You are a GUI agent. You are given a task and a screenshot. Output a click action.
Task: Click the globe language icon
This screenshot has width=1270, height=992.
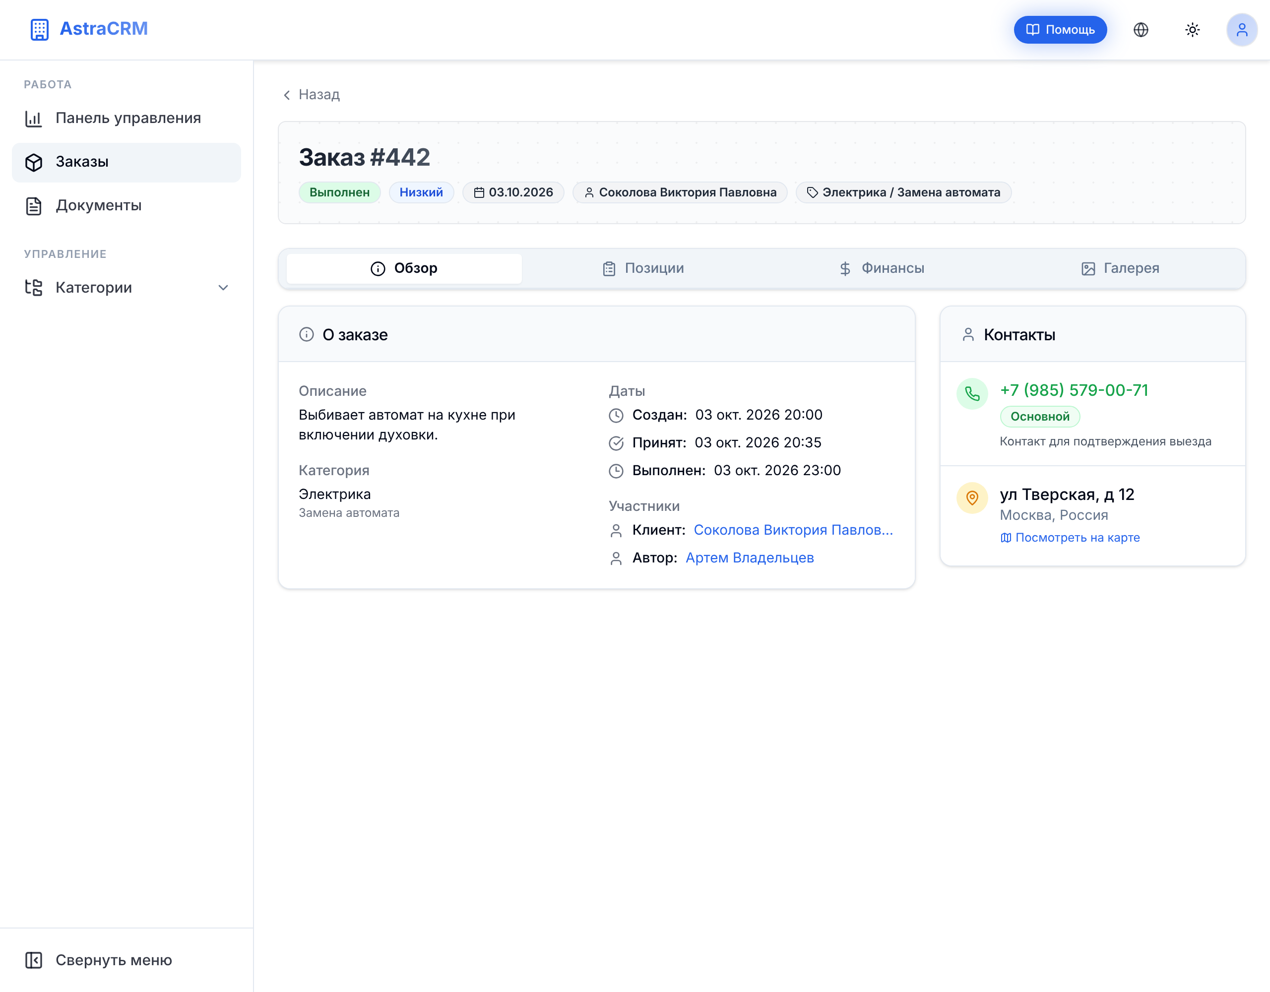coord(1141,30)
